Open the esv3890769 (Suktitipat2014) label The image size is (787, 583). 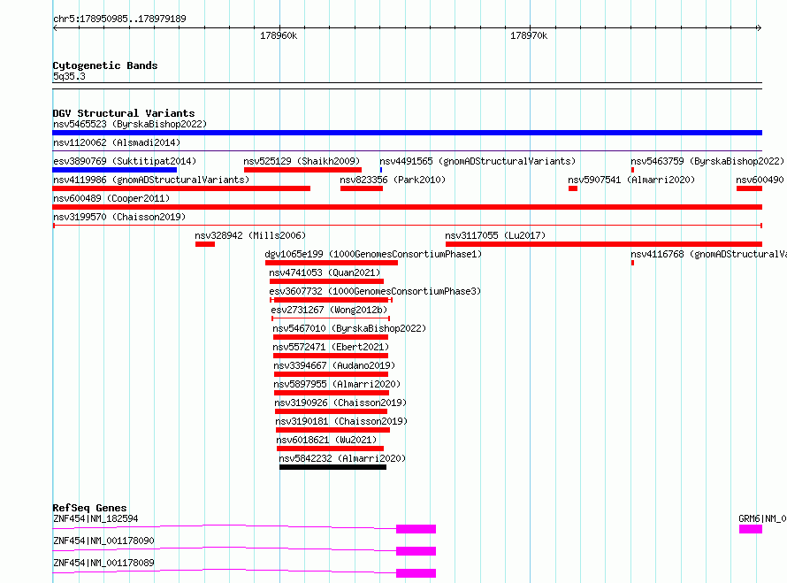(125, 161)
